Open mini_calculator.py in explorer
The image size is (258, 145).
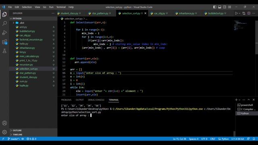point(33,56)
